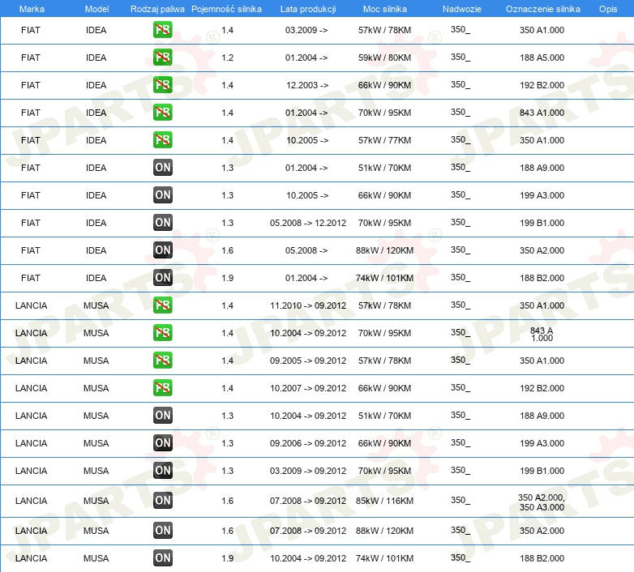Click the Lata produkcji column header

point(308,9)
